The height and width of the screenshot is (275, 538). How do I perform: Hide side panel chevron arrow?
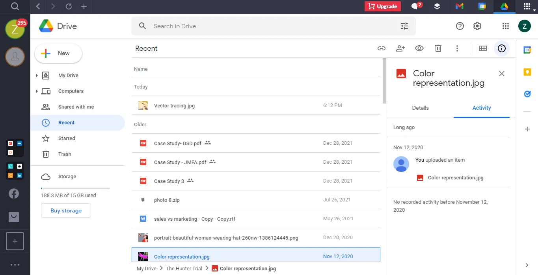[x=527, y=265]
